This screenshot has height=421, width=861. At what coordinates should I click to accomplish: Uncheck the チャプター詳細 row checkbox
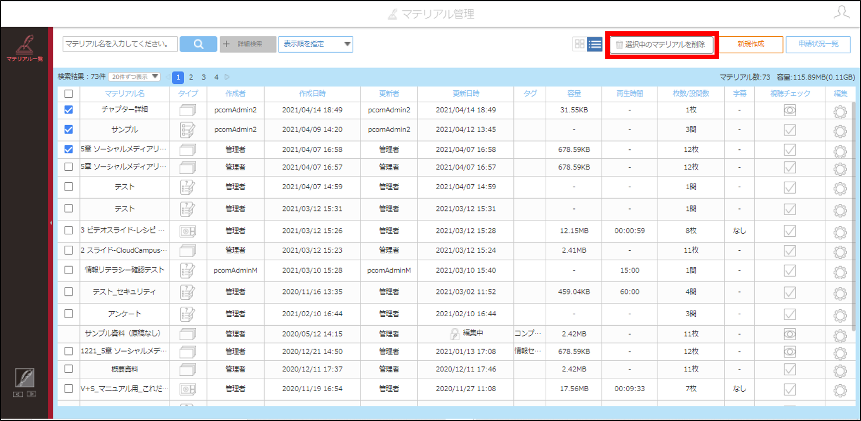69,110
